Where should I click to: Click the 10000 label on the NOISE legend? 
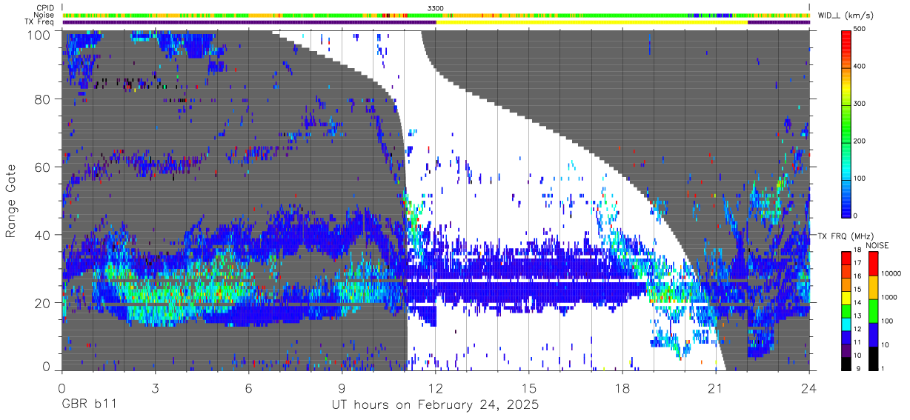(x=893, y=273)
